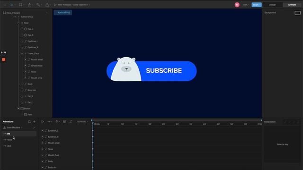Image resolution: width=303 pixels, height=170 pixels.
Task: Click the timeline view mode icon
Action: [64, 122]
